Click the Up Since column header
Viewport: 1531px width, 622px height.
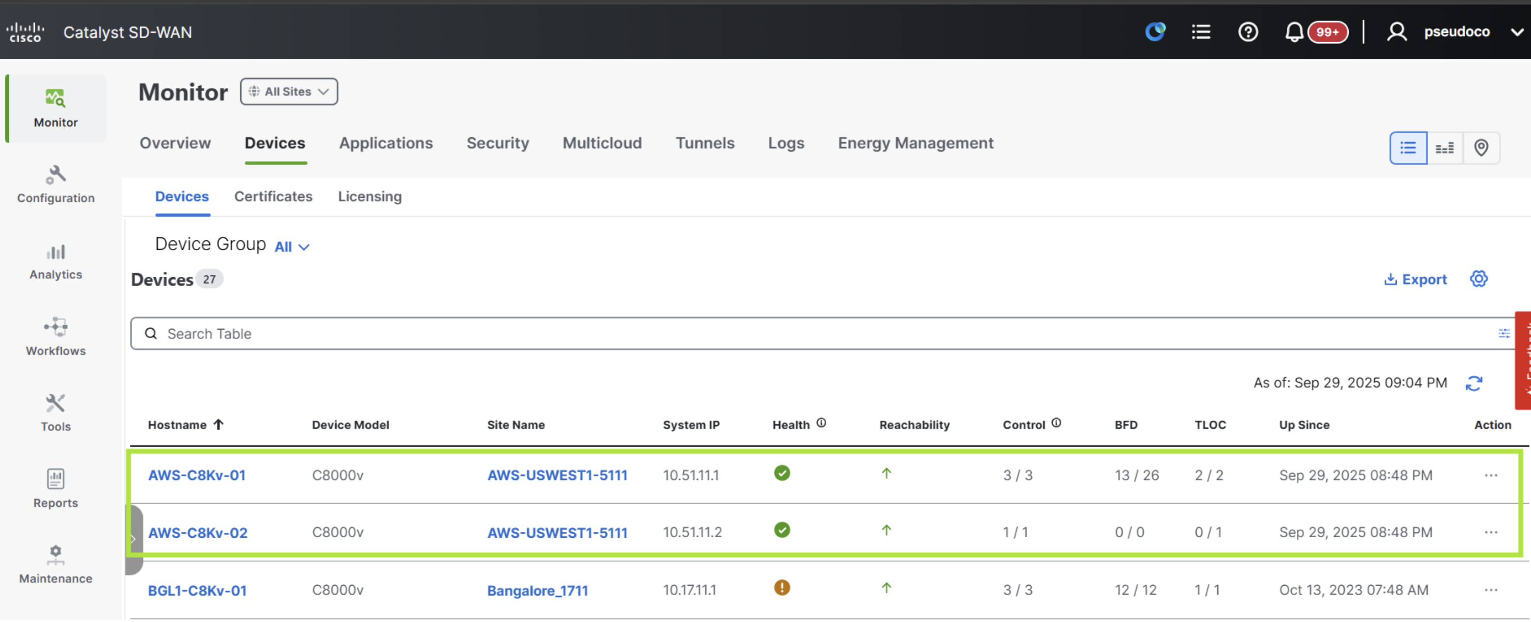coord(1304,426)
